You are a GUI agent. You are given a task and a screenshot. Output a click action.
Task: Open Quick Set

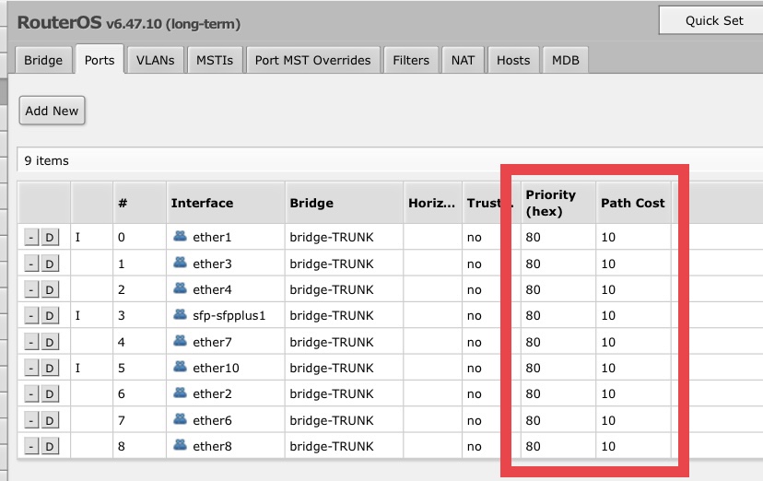pos(711,20)
